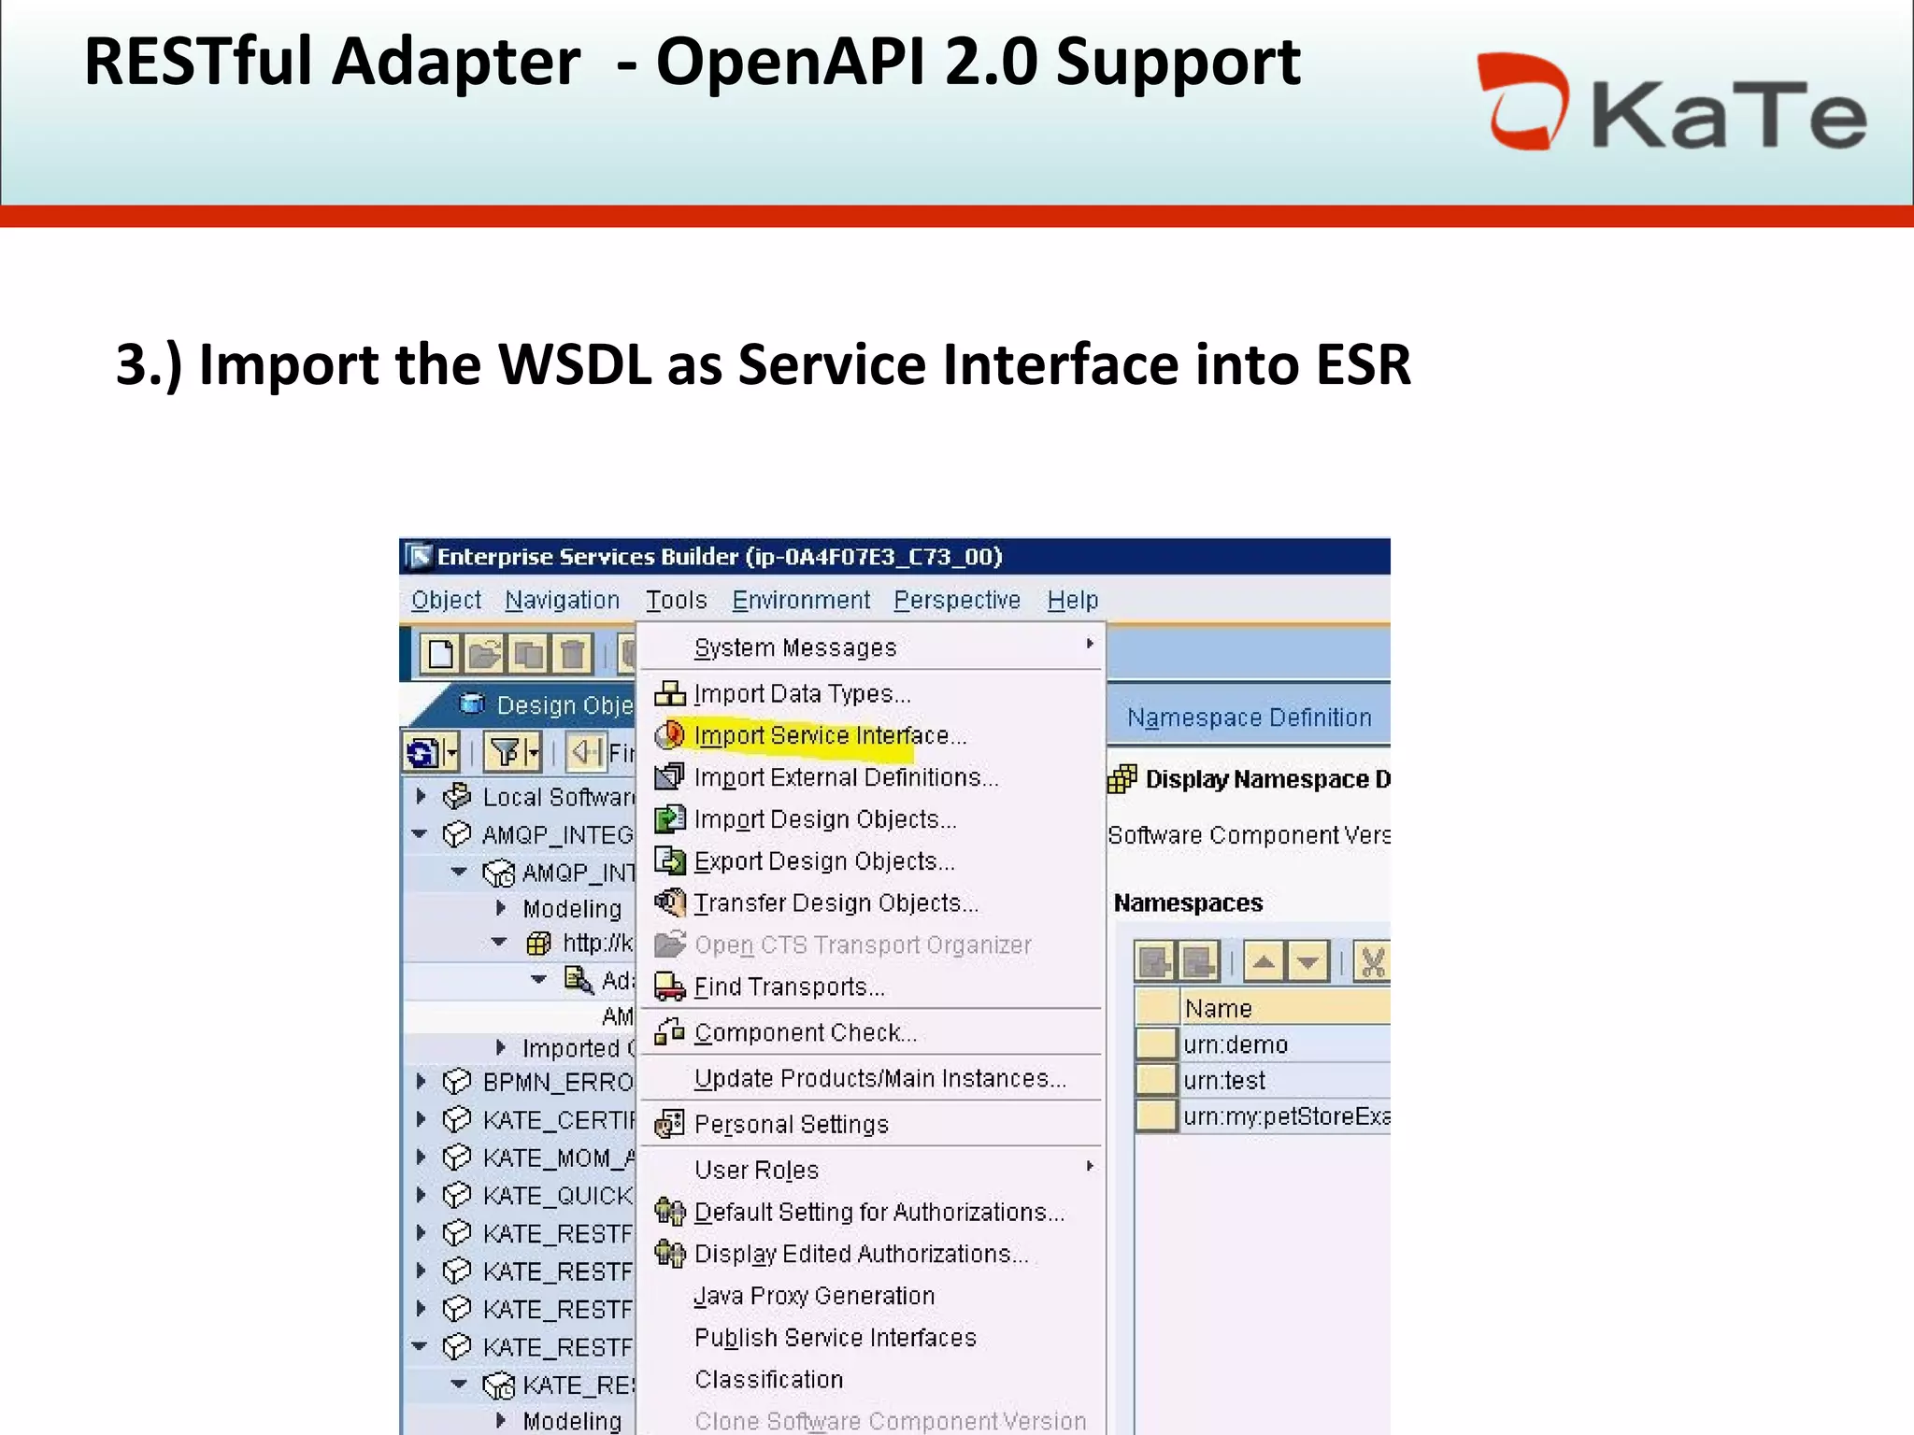This screenshot has width=1914, height=1435.
Task: Click the Cut scissors icon in Namespaces toolbar
Action: pyautogui.click(x=1372, y=961)
